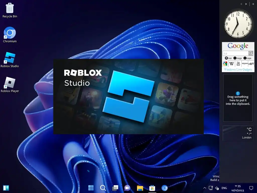The height and width of the screenshot is (193, 257).
Task: Click the Google gadget search magnifier button
Action: coord(251,53)
